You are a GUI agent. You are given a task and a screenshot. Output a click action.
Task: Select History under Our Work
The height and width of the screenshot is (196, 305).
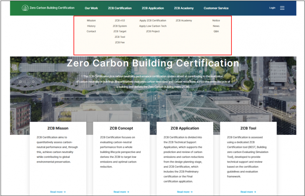(91, 26)
